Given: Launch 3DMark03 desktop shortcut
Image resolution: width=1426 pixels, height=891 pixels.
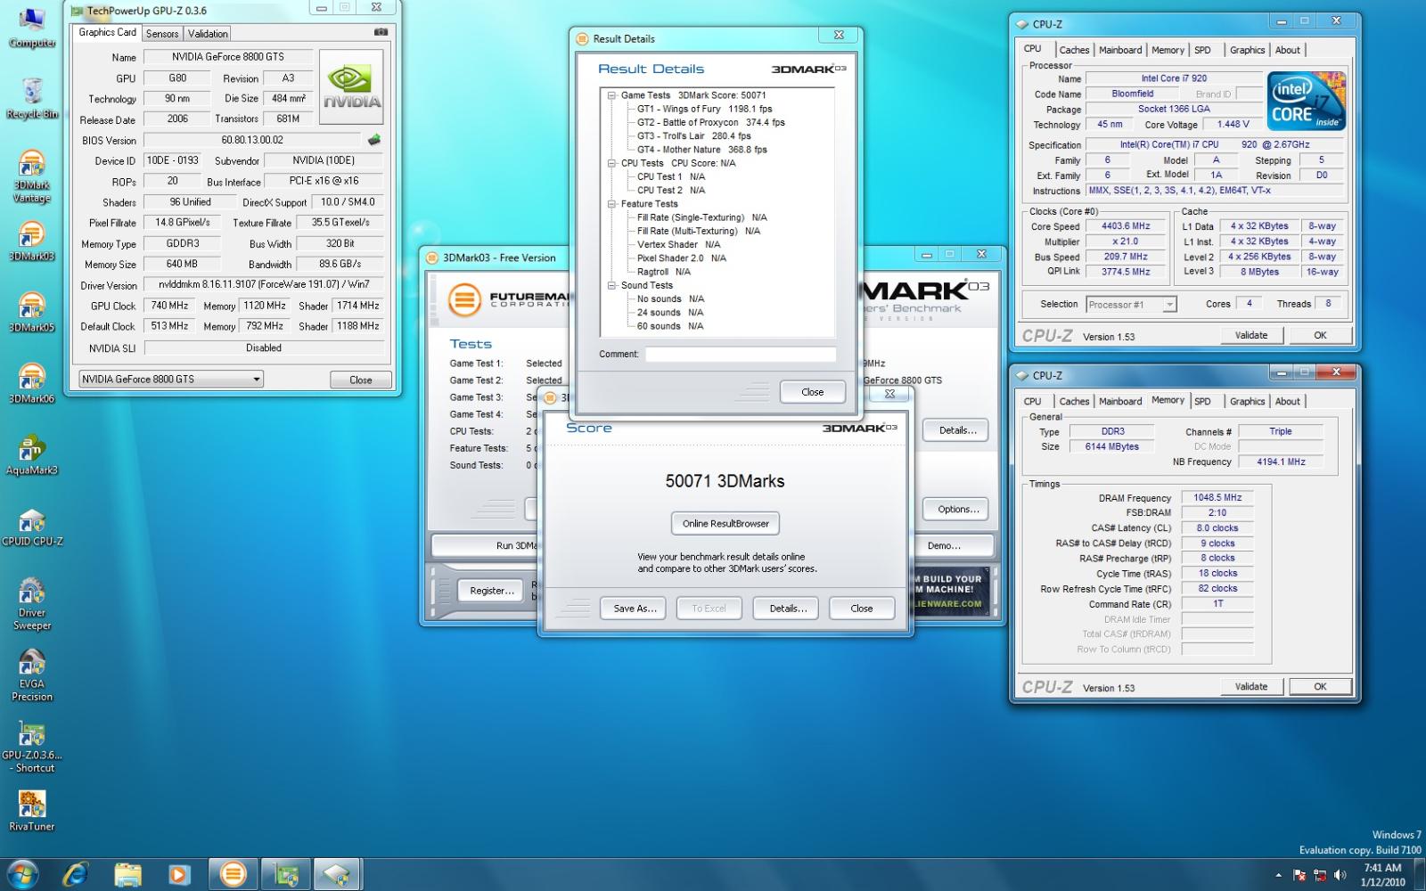Looking at the screenshot, I should 31,241.
